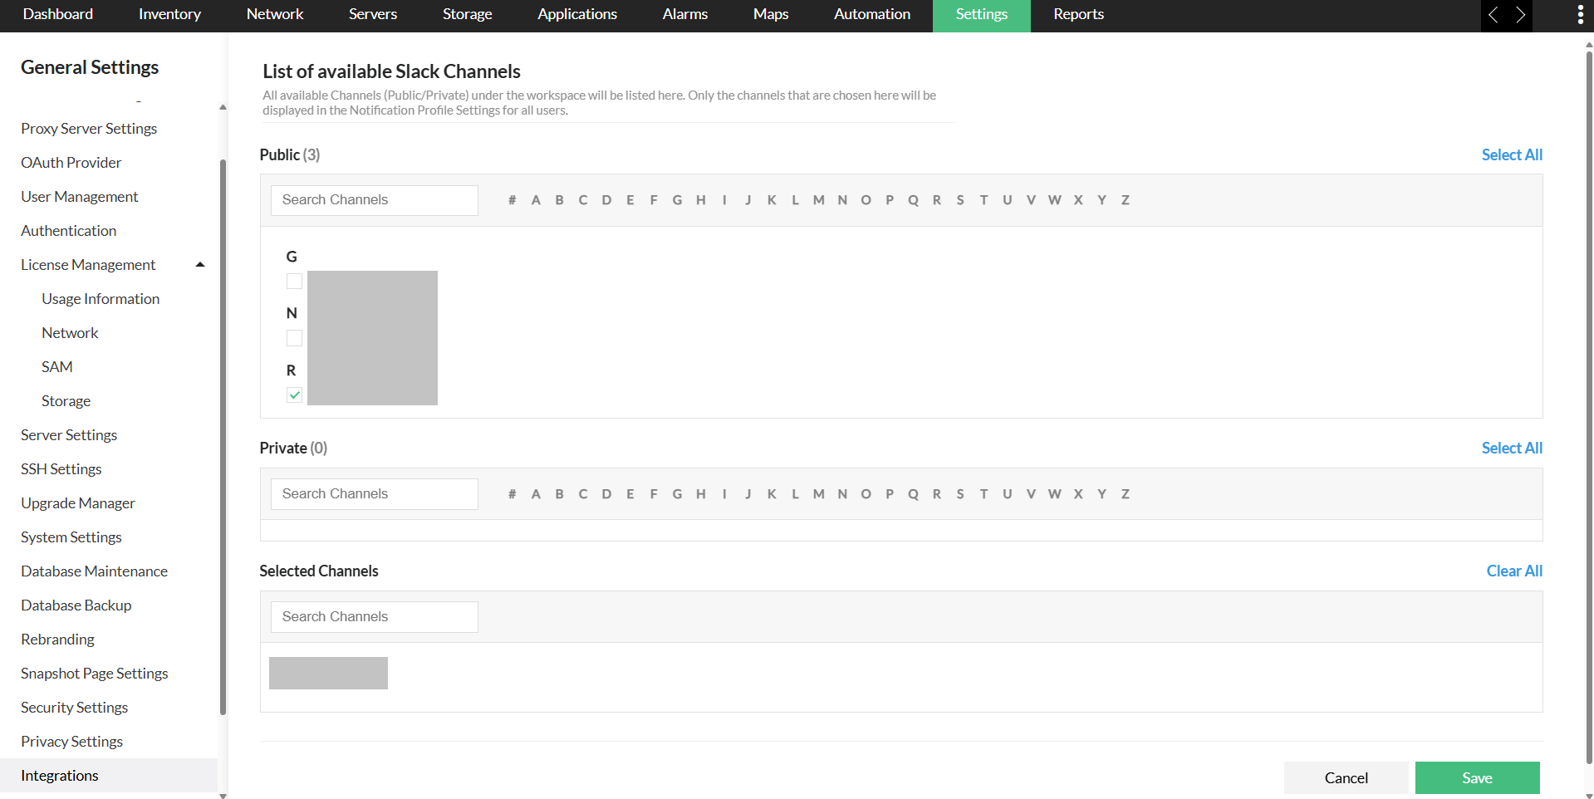This screenshot has height=799, width=1594.
Task: Filter Private channels by # symbol
Action: pyautogui.click(x=513, y=494)
